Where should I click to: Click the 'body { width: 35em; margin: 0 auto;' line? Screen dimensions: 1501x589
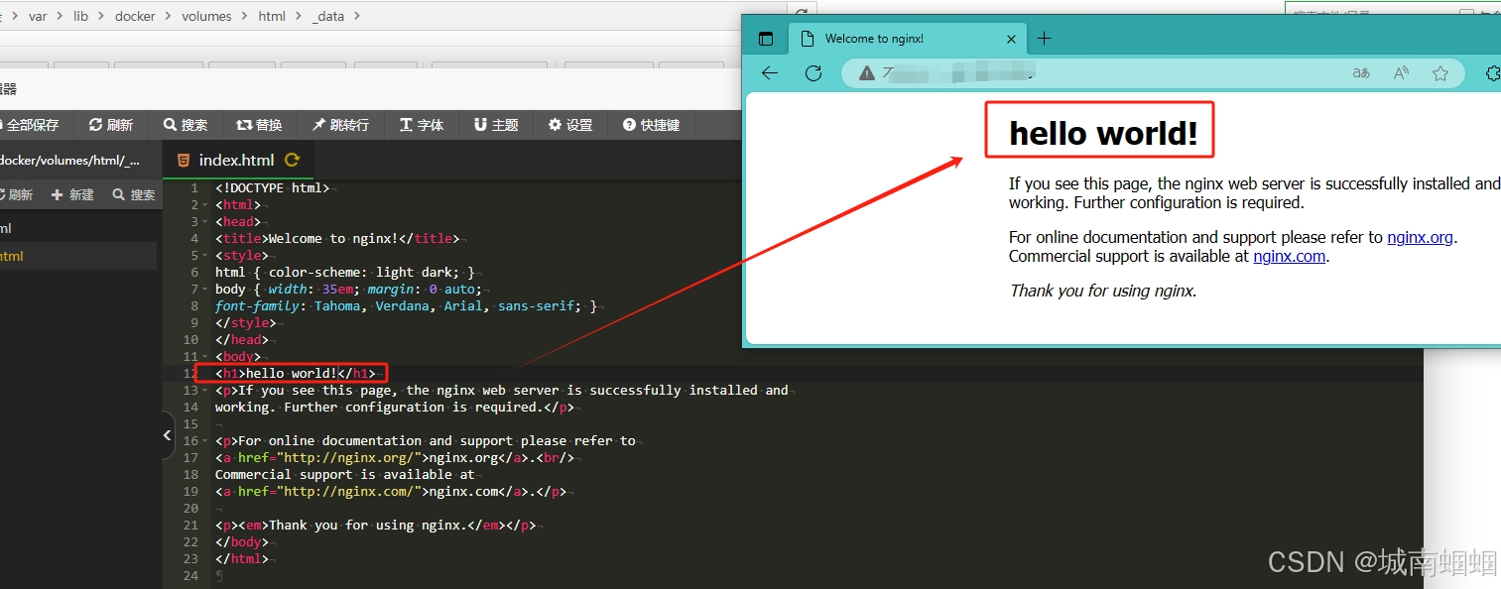(x=351, y=289)
